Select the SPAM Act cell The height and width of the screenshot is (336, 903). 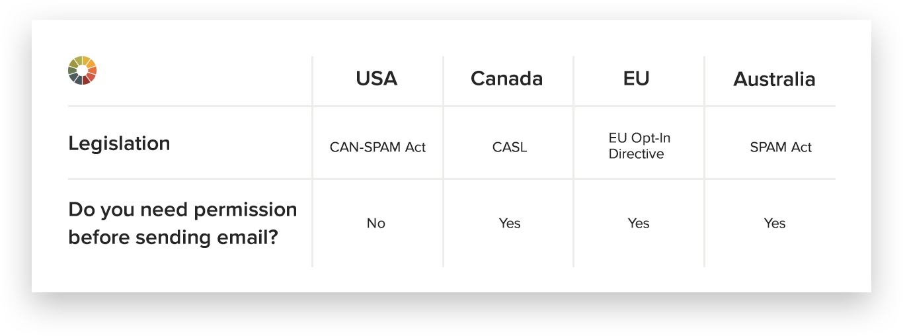click(x=781, y=147)
